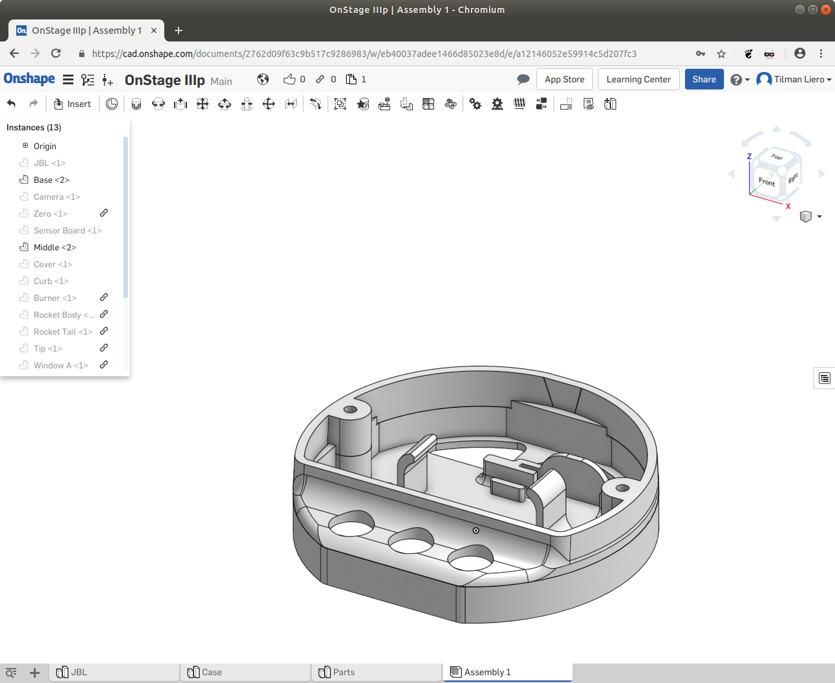Open a new browser tab
The height and width of the screenshot is (683, 835).
point(179,30)
